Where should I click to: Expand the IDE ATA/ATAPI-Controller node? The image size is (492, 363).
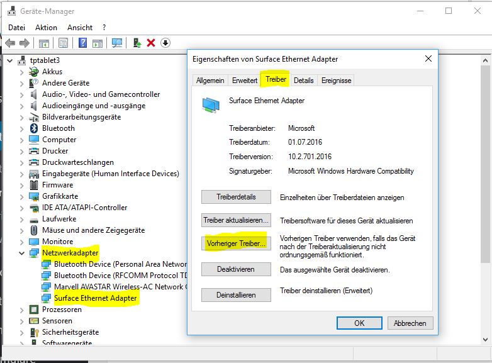coord(21,208)
